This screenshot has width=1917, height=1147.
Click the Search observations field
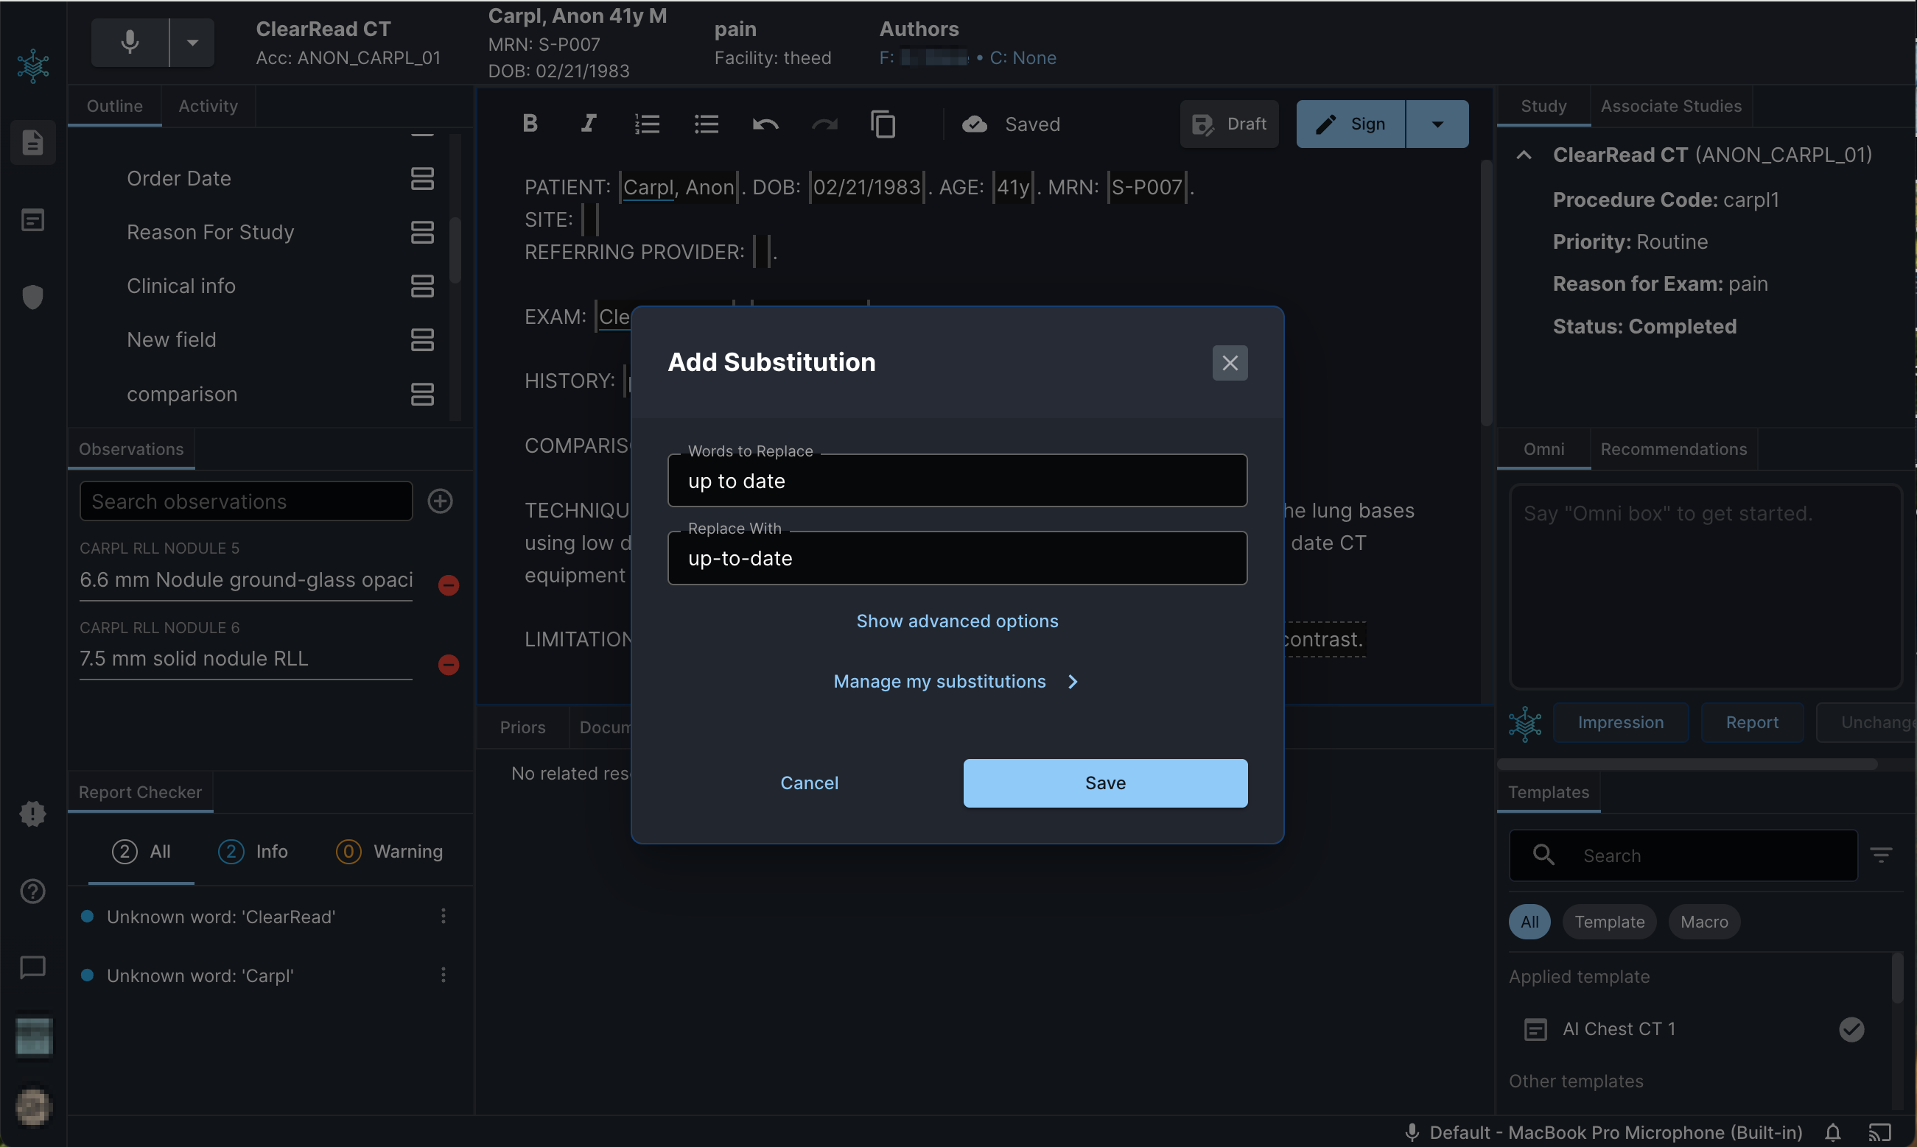[246, 501]
